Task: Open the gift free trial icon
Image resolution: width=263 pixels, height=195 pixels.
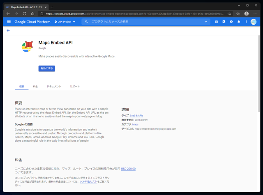Action: coord(217,22)
